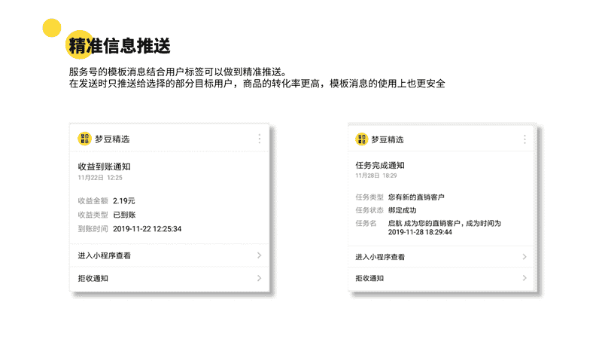This screenshot has height=339, width=602.
Task: Click the 收益金额 label
Action: pyautogui.click(x=93, y=200)
